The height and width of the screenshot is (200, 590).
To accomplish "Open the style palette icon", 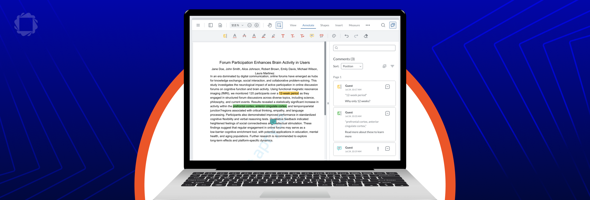I will point(334,36).
